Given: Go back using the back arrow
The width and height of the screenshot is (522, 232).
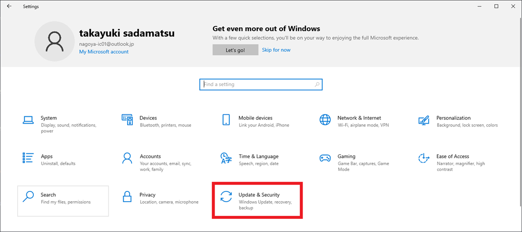Looking at the screenshot, I should tap(9, 6).
